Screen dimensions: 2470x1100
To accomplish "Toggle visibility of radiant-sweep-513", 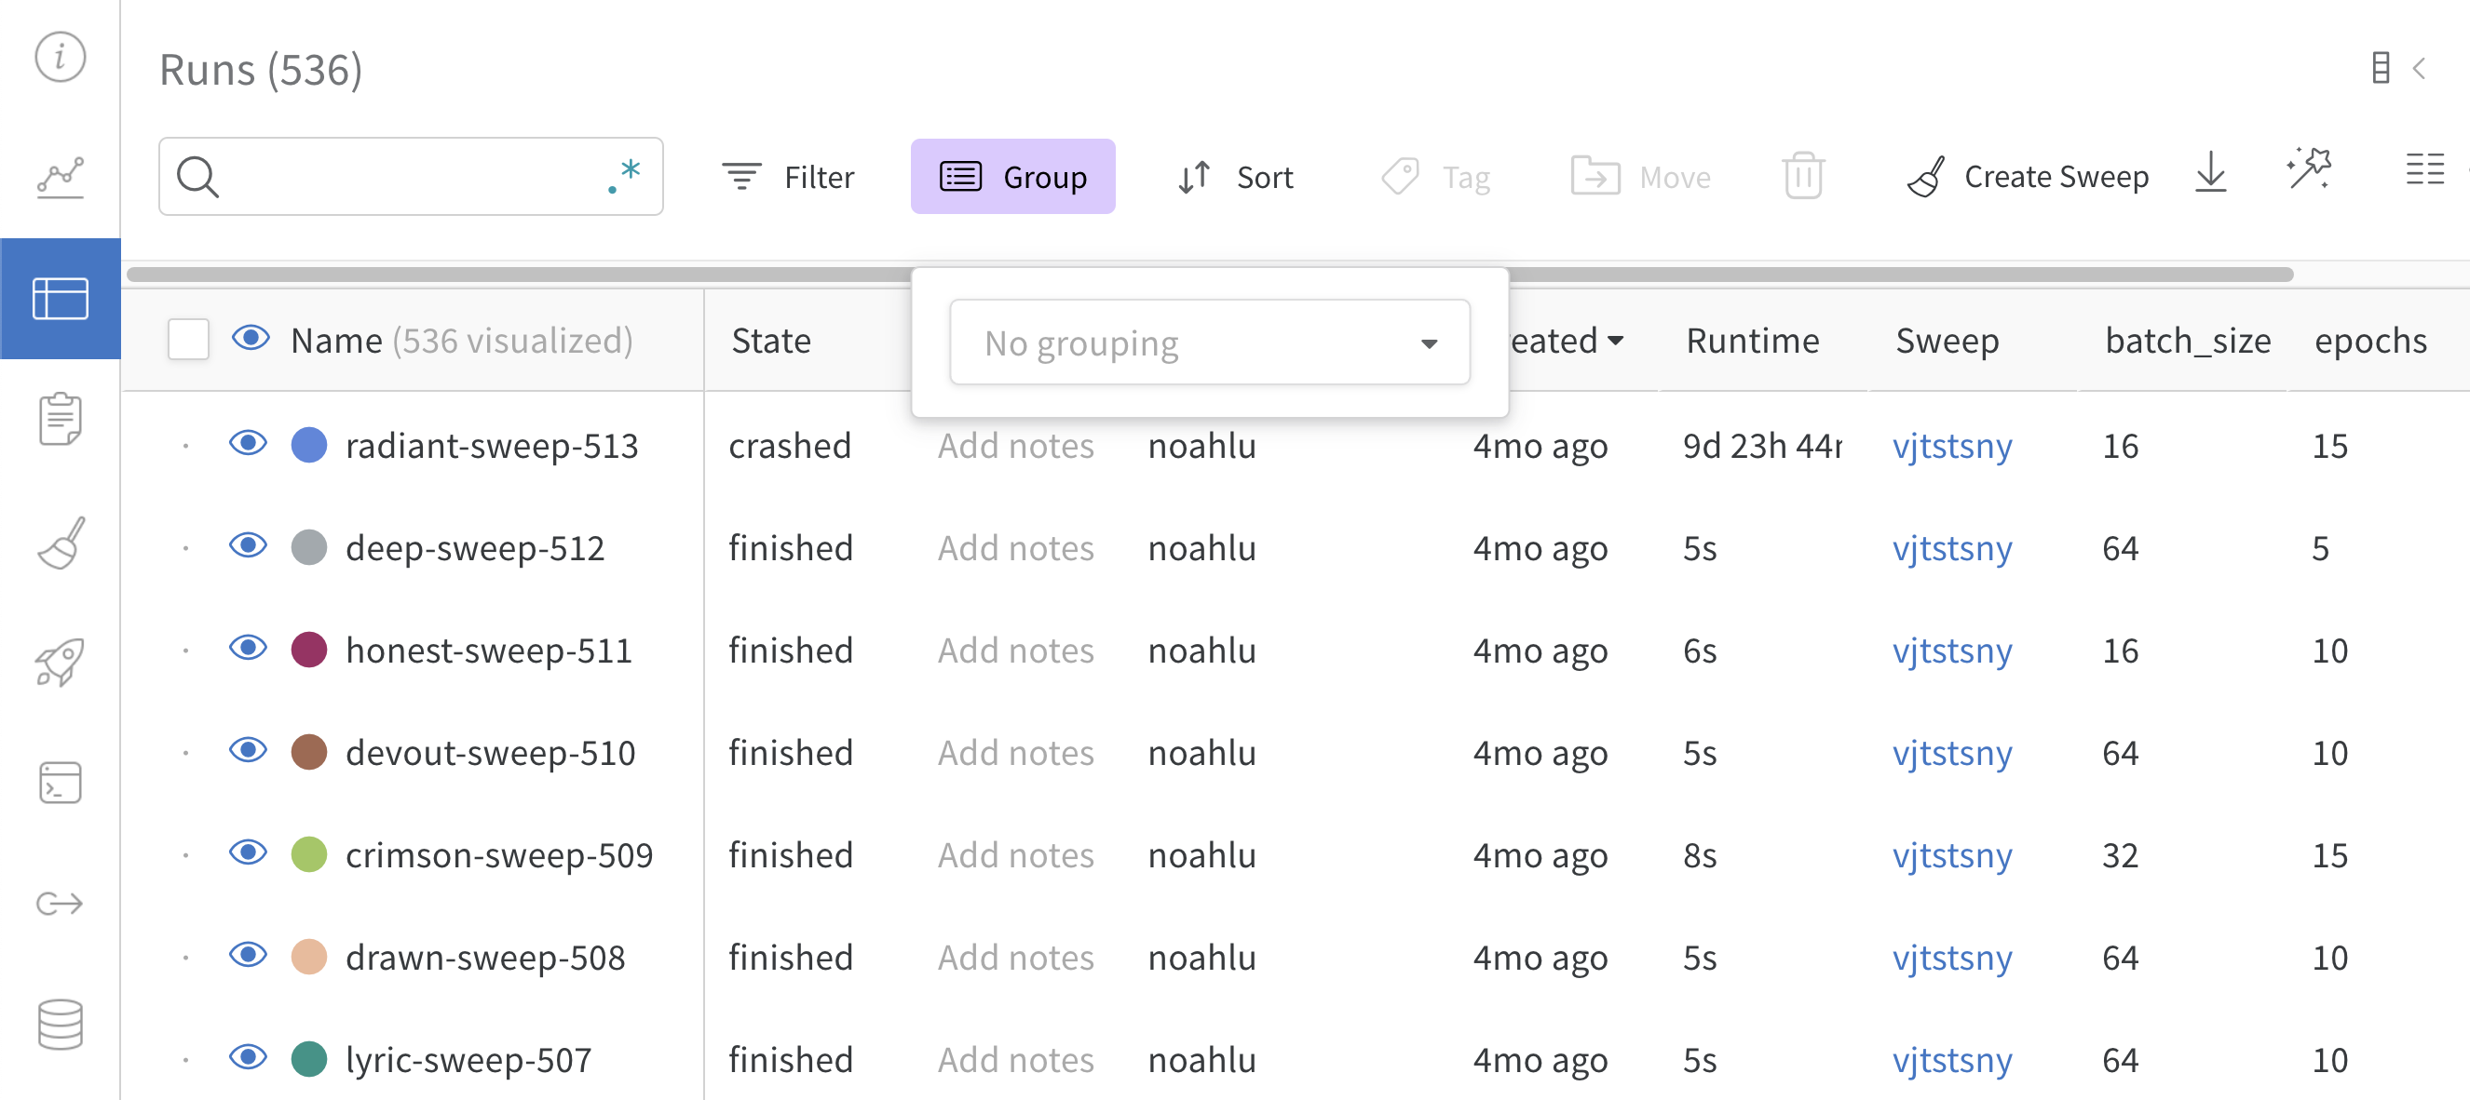I will [248, 444].
